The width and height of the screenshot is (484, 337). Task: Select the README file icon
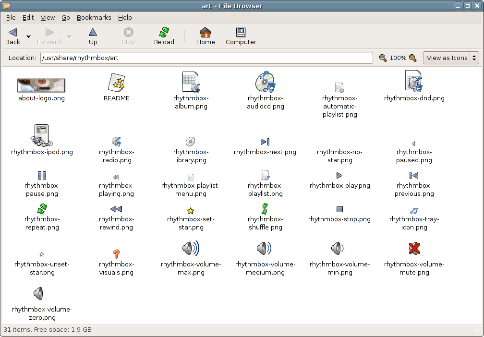tap(116, 82)
